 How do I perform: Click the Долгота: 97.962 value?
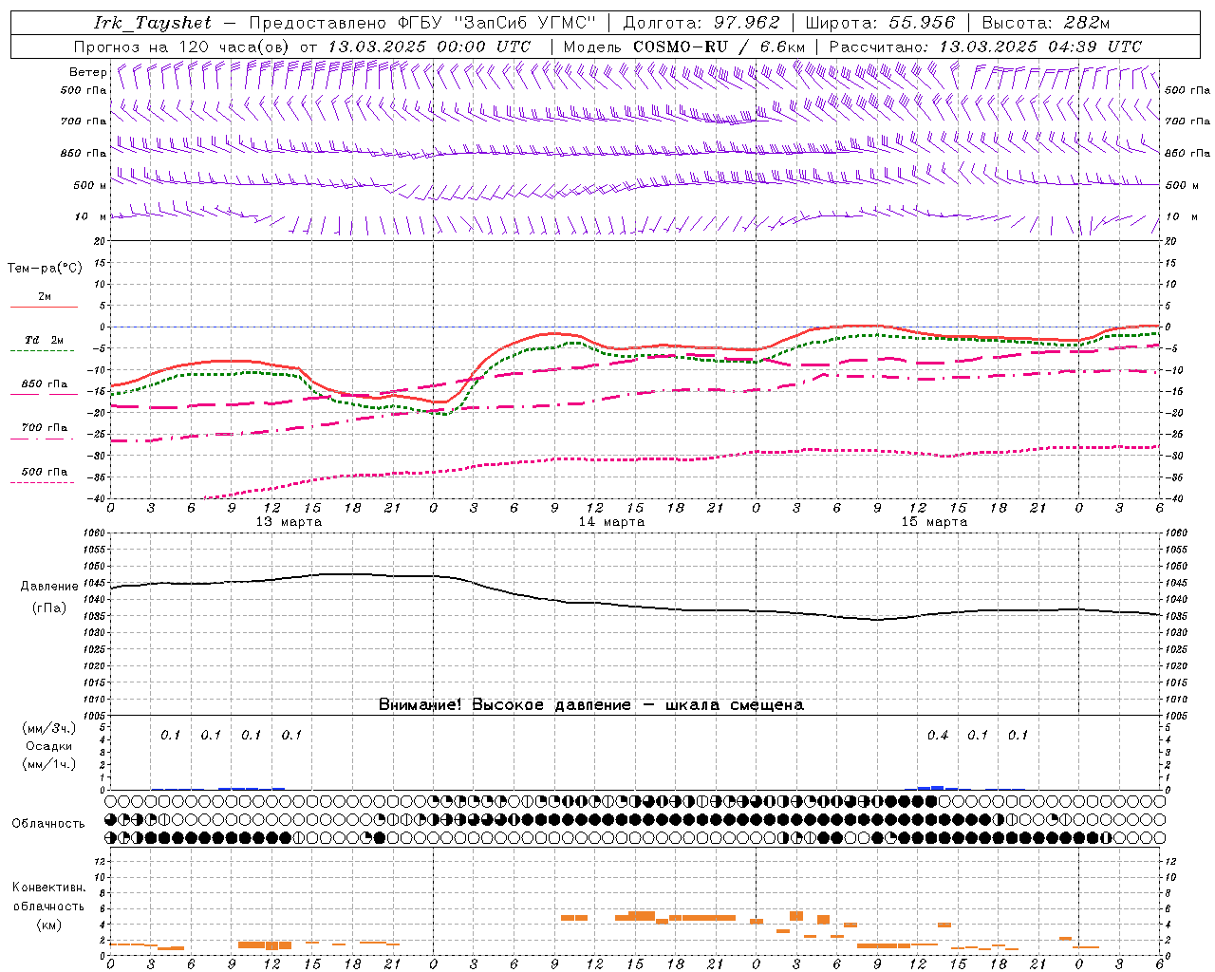pos(701,23)
